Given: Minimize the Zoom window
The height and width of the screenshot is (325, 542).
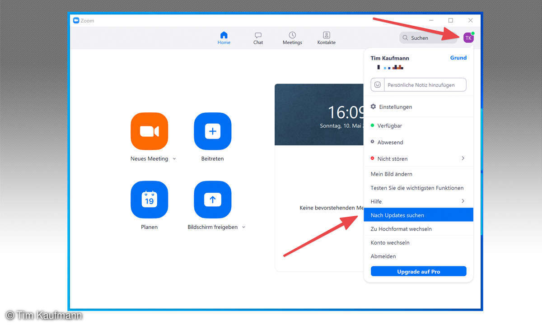Looking at the screenshot, I should click(x=430, y=20).
